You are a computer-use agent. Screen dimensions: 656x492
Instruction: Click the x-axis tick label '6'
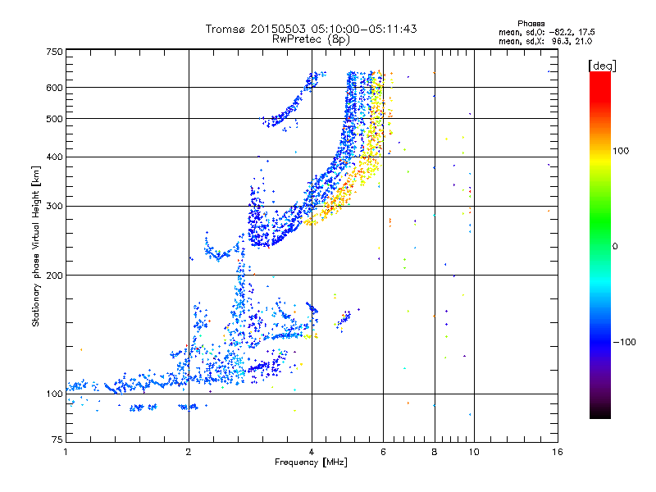coord(383,452)
